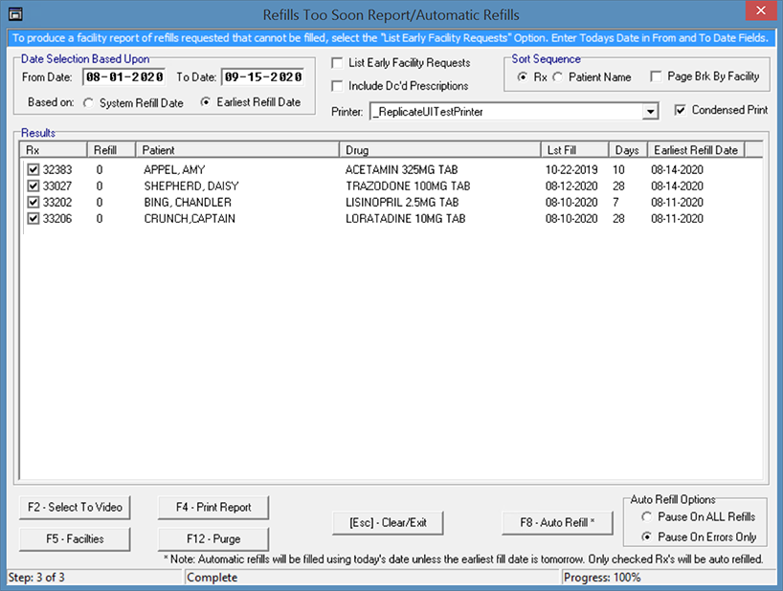Enable List Early Facility Requests
Image resolution: width=783 pixels, height=591 pixels.
(x=338, y=63)
